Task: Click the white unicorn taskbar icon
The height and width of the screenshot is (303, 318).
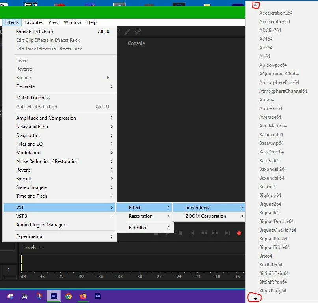Action: (25, 297)
